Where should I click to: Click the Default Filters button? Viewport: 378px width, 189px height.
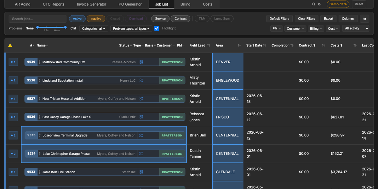279,19
